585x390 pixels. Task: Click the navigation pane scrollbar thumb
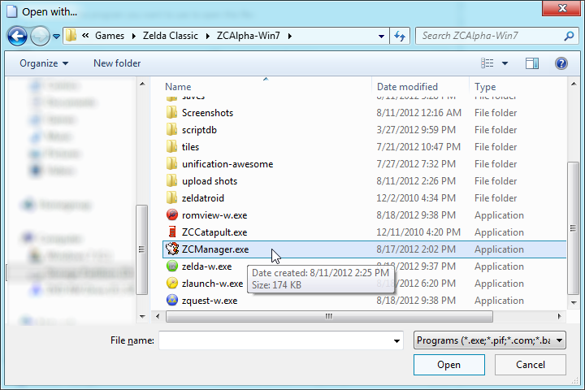click(x=141, y=249)
